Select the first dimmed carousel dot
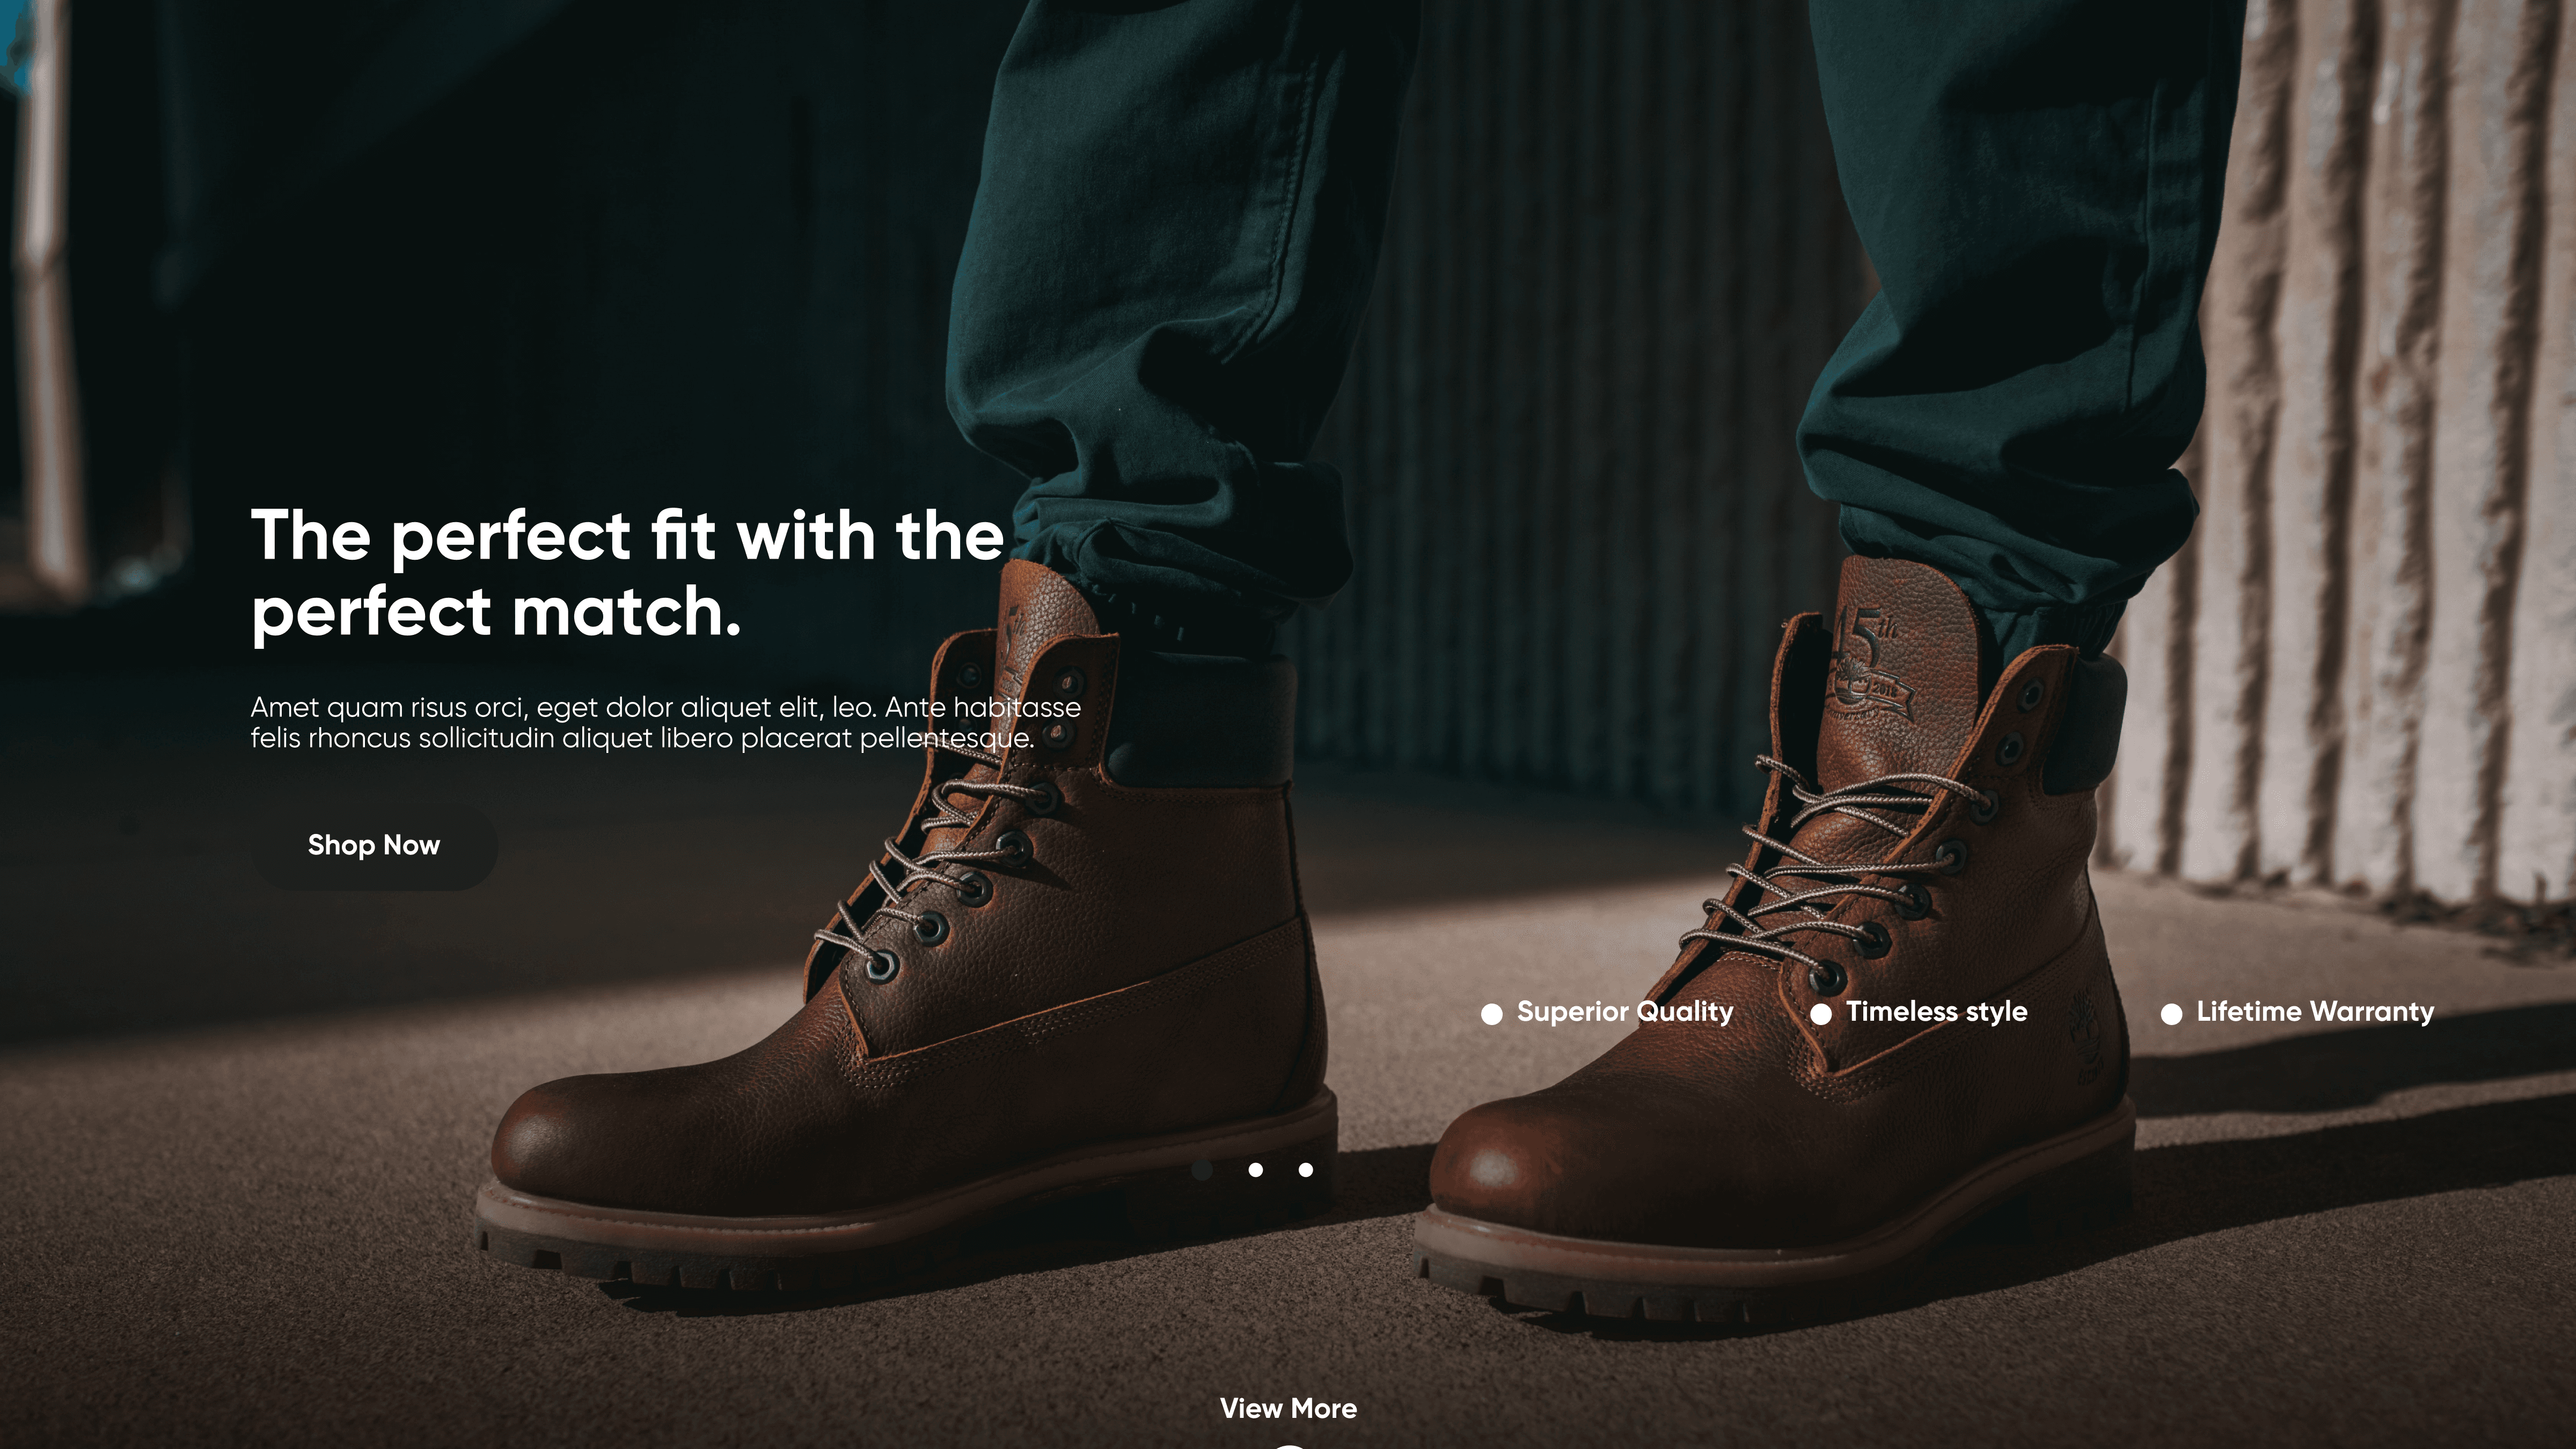 tap(1203, 1170)
